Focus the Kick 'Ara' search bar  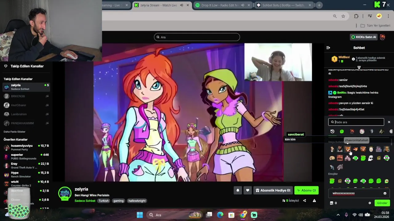coord(197,37)
